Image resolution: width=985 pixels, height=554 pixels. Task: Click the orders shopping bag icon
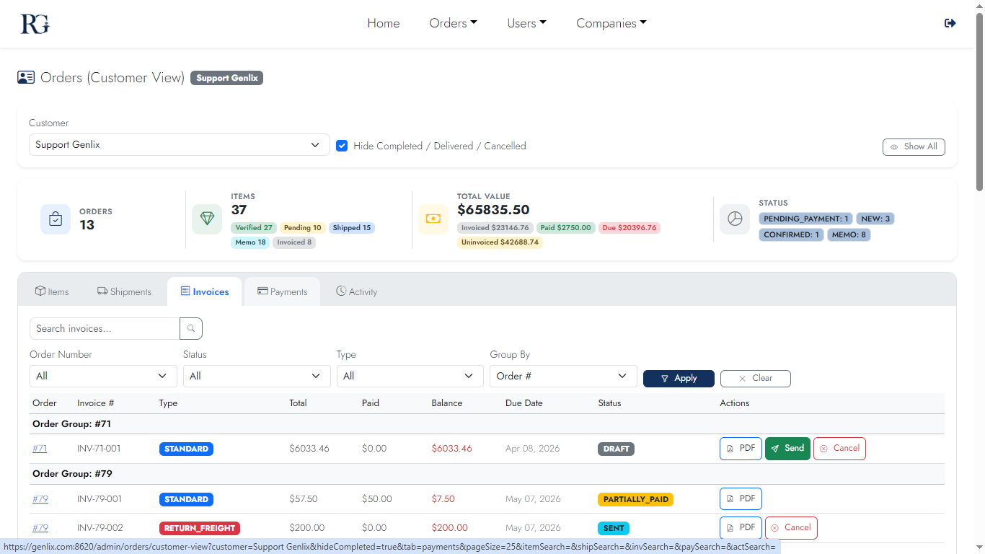[56, 219]
